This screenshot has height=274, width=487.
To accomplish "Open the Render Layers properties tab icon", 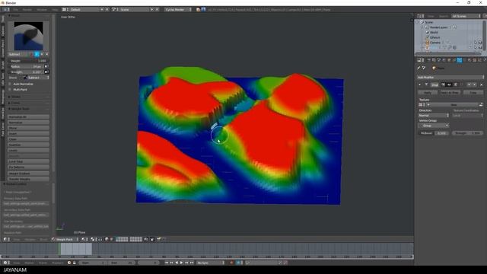I will [434, 60].
